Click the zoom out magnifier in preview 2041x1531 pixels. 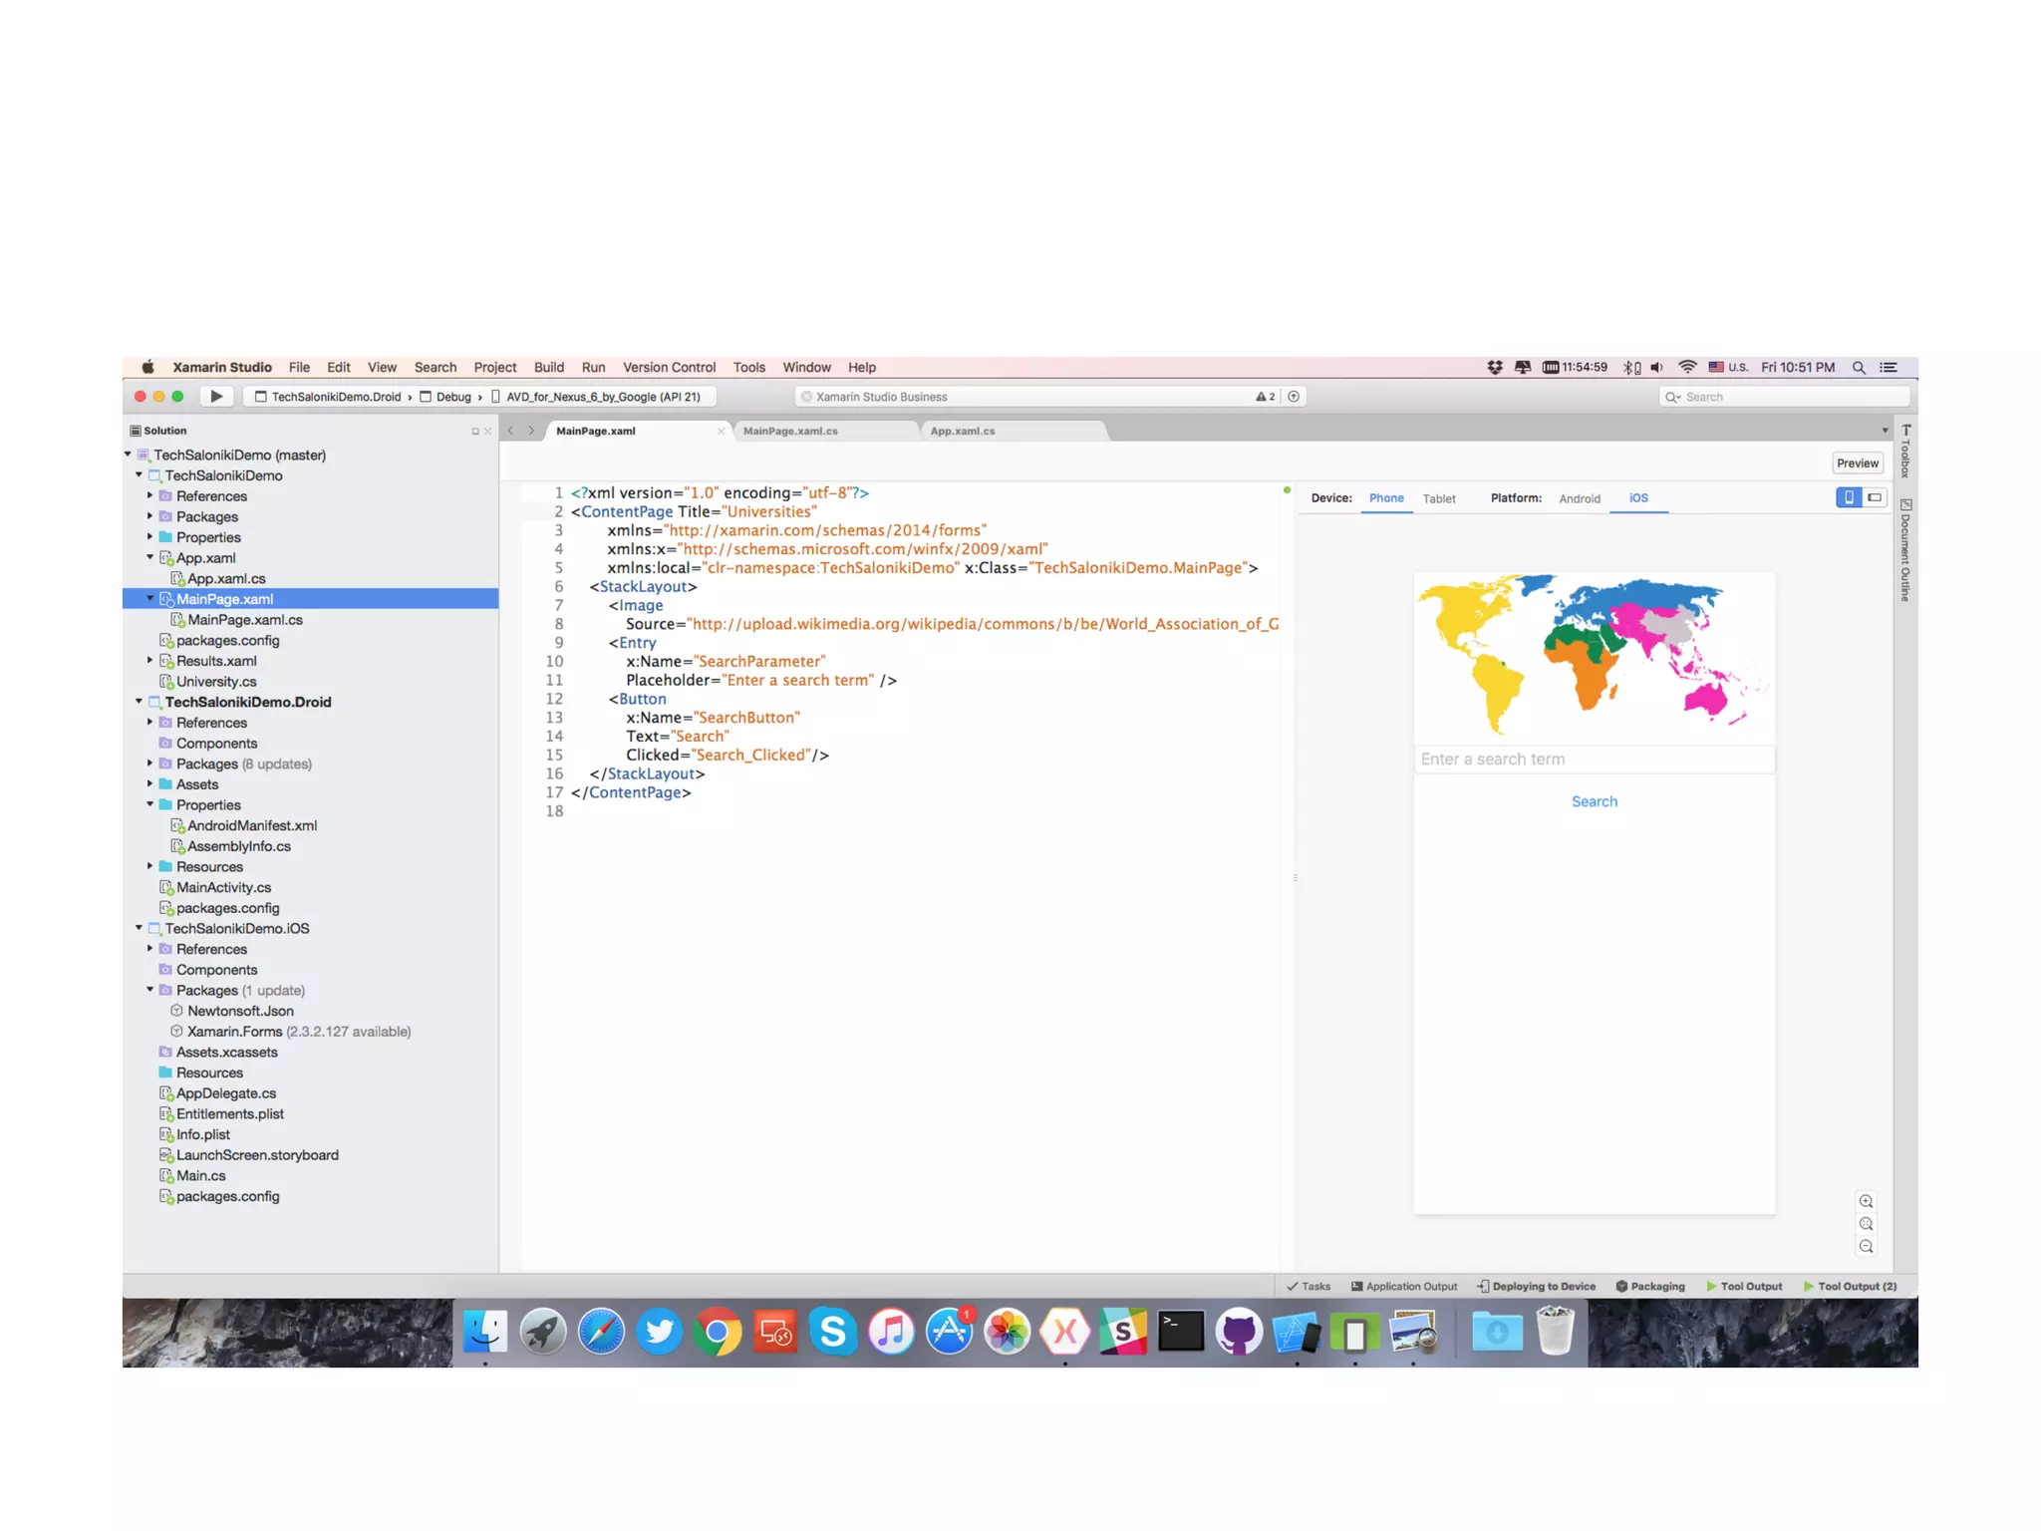pyautogui.click(x=1866, y=1247)
